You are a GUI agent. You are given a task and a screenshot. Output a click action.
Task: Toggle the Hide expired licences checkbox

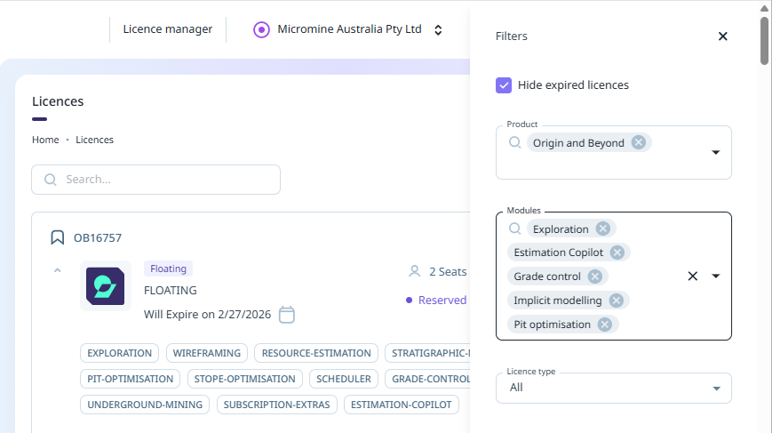click(504, 85)
